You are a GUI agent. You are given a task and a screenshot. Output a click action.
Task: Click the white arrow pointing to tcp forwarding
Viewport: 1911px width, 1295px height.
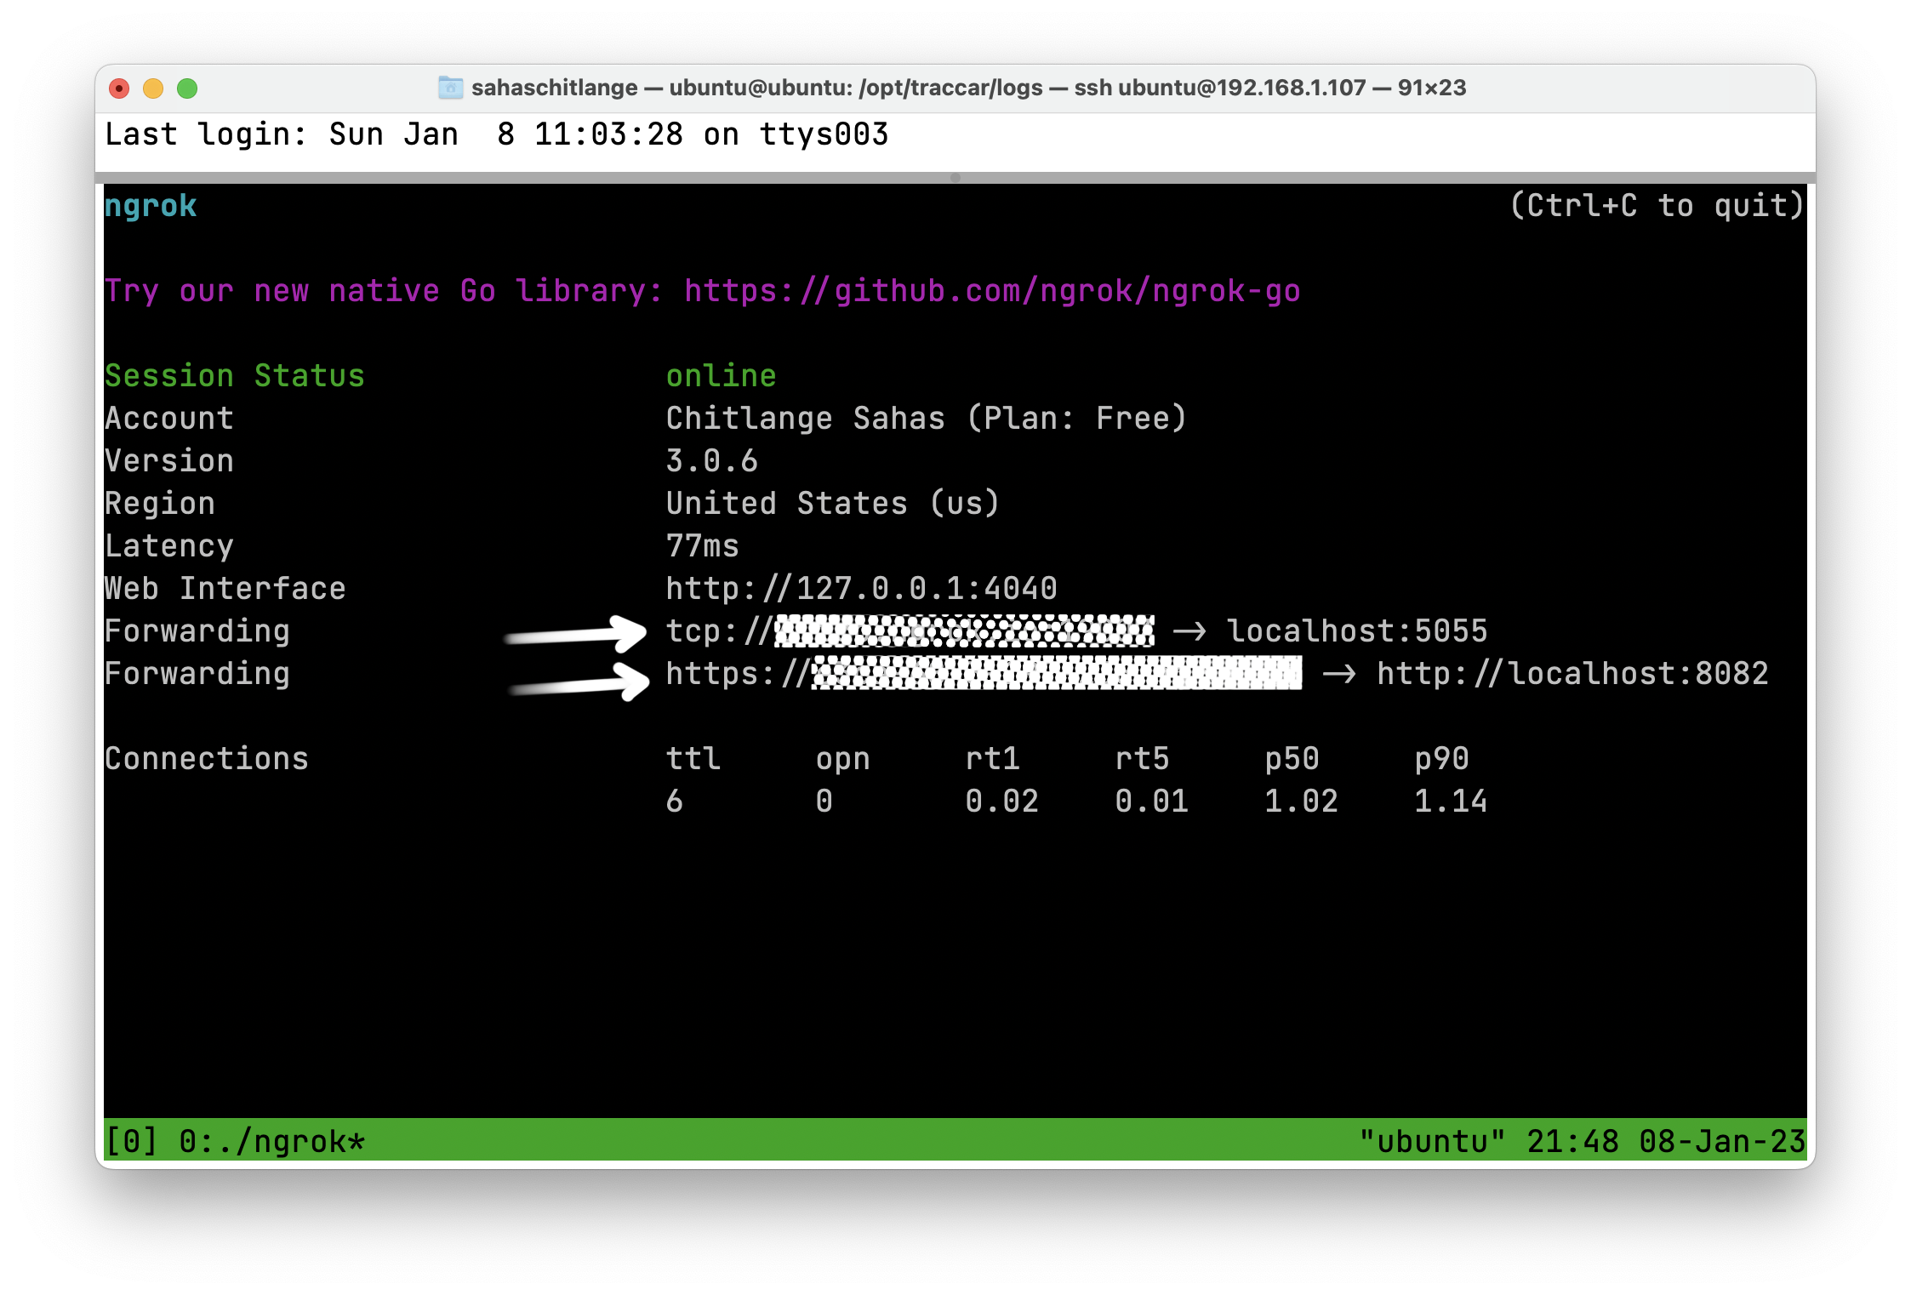577,634
